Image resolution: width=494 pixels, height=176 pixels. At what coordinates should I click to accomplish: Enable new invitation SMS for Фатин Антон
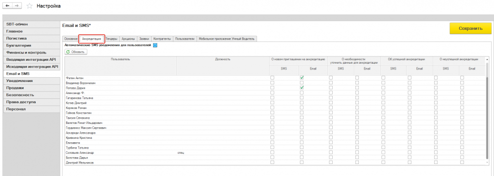(x=272, y=78)
